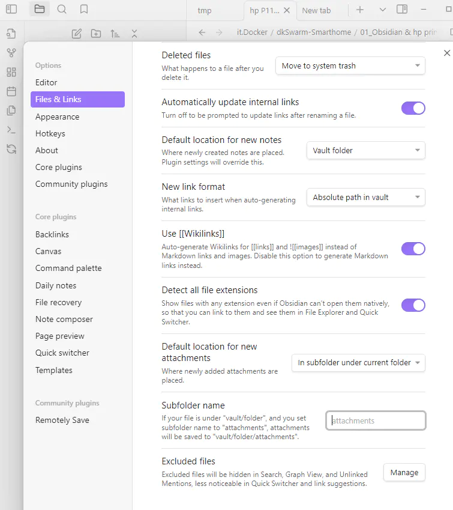Viewport: 453px width, 510px height.
Task: Disable the Use [[Wikilinks]] switch
Action: pyautogui.click(x=413, y=249)
